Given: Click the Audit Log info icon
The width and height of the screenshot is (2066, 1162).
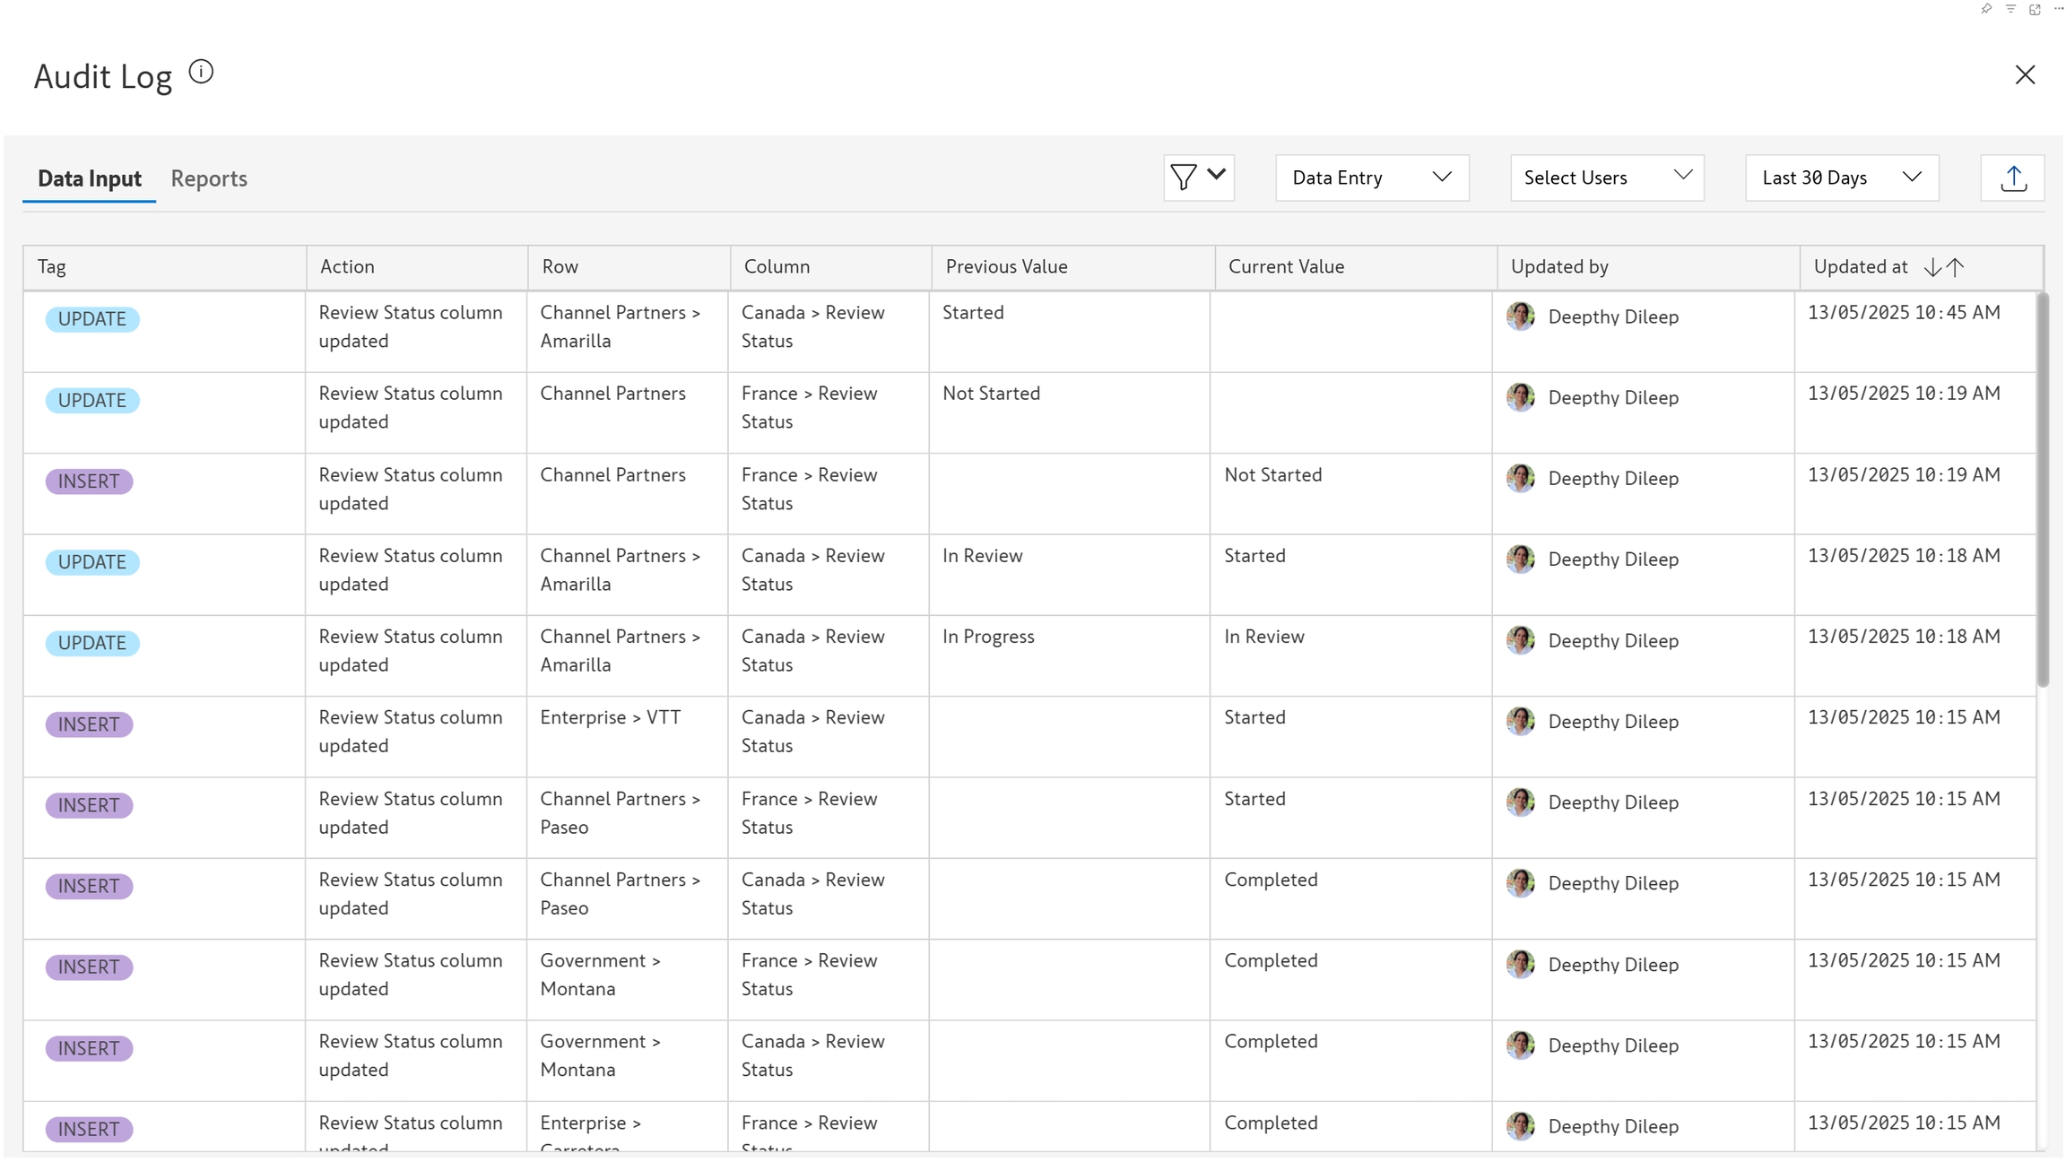Looking at the screenshot, I should 201,72.
